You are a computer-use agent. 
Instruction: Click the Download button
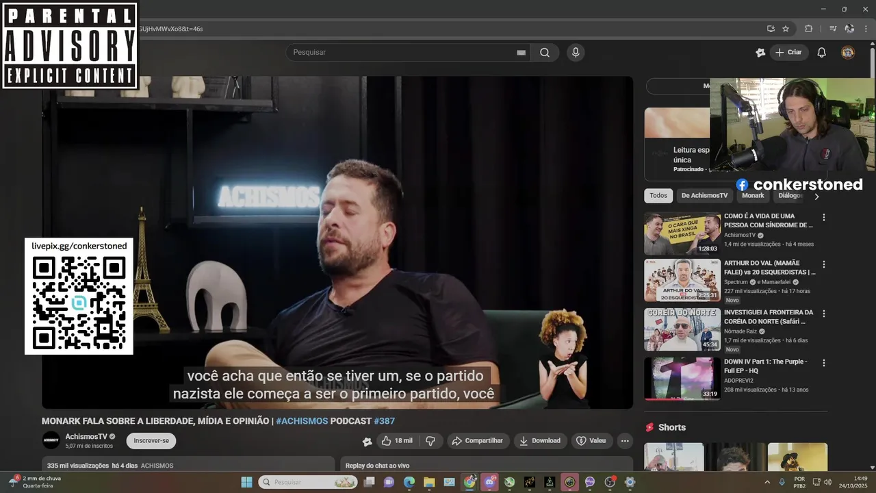pyautogui.click(x=540, y=441)
